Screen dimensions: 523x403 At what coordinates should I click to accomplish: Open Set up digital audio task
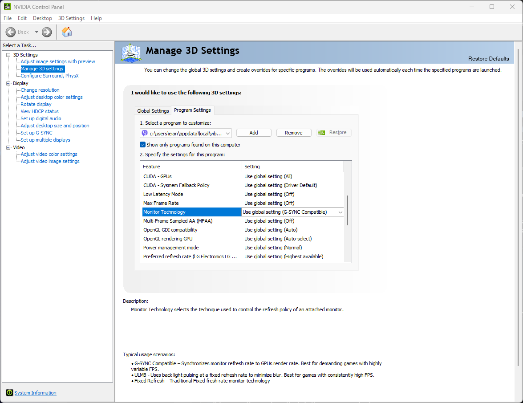coord(41,118)
